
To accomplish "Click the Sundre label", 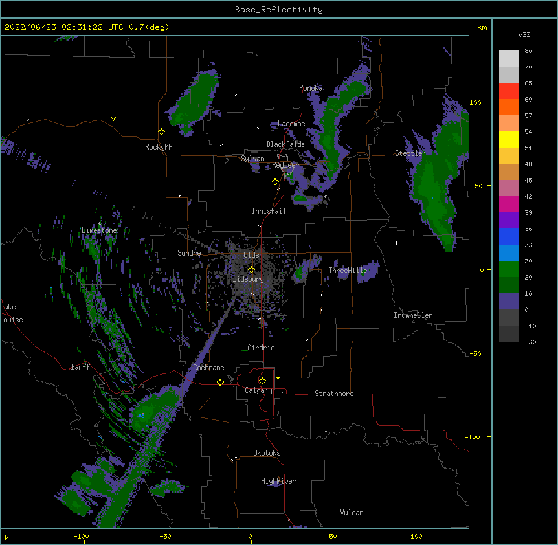I will pos(189,253).
